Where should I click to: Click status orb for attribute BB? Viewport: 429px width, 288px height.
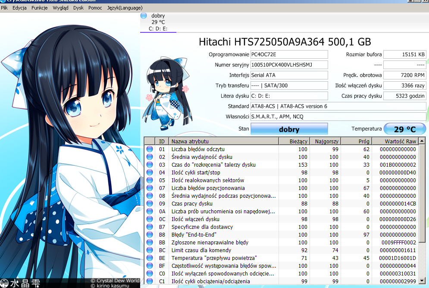pos(149,242)
